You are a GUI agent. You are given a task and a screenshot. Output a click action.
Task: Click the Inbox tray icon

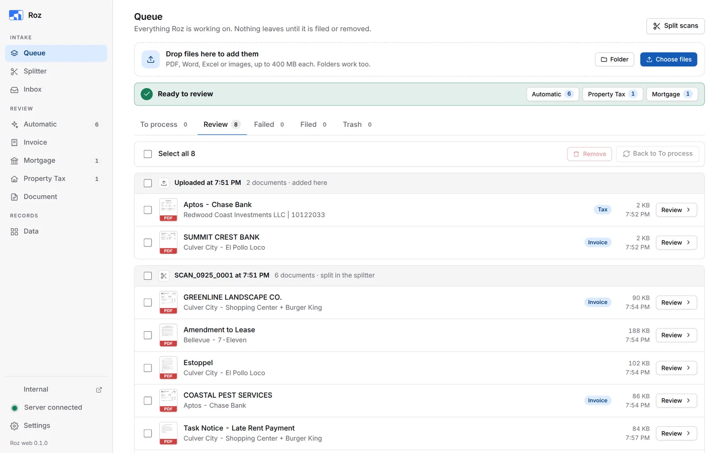[15, 90]
